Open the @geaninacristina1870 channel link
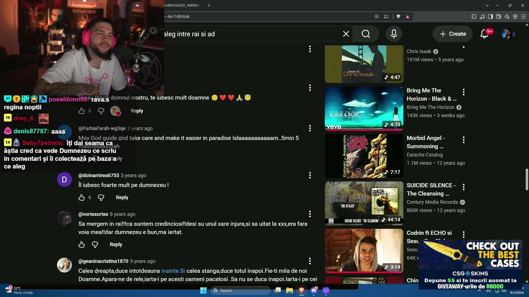 pyautogui.click(x=103, y=261)
